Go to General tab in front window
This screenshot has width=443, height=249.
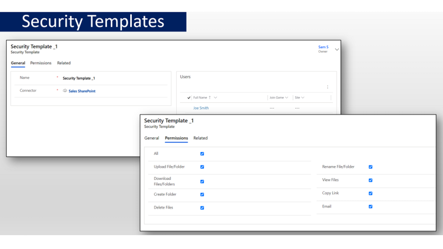tap(152, 138)
